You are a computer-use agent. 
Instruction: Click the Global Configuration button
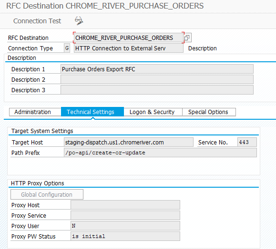[x=47, y=194]
